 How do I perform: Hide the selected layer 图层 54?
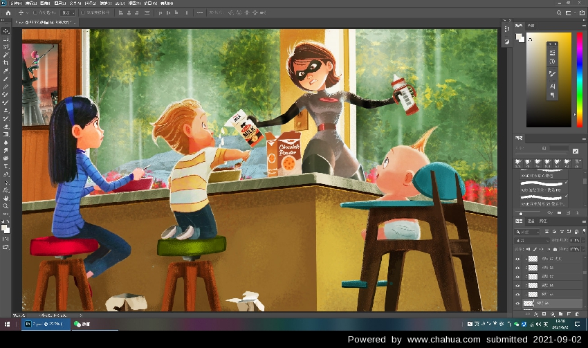coord(518,303)
